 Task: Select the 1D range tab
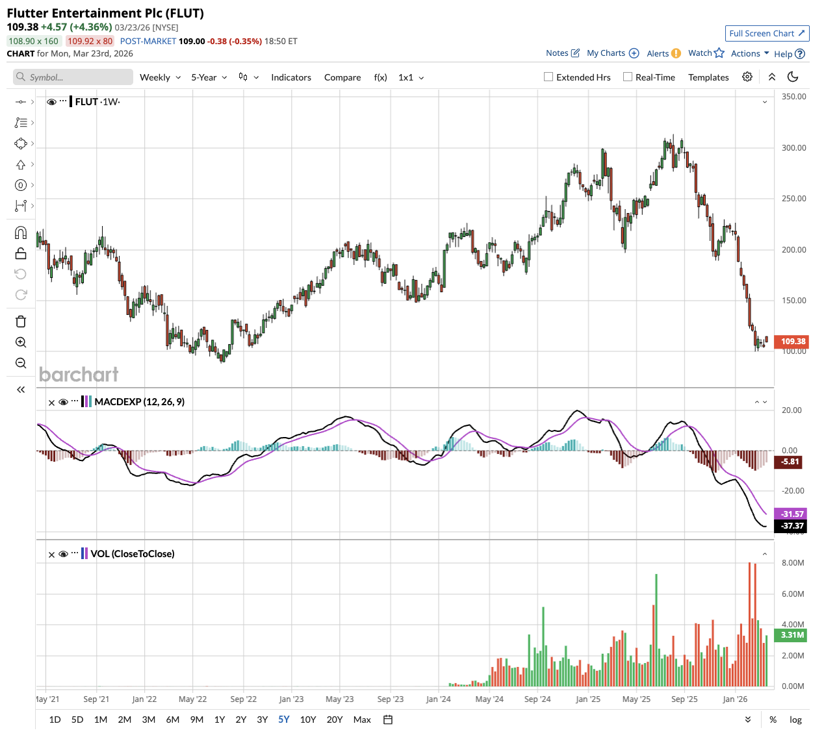click(x=55, y=720)
